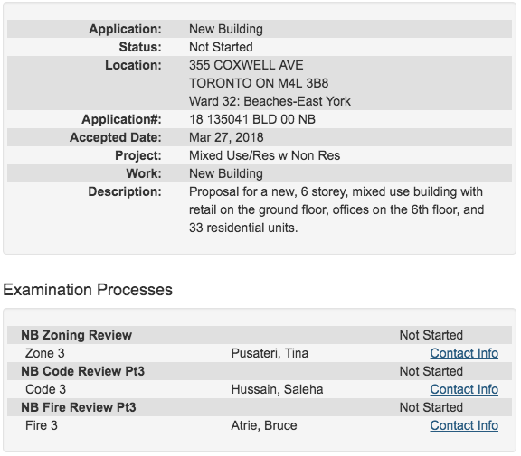This screenshot has height=456, width=521.
Task: Click the application number 18 135041 BLD 00 NB
Action: [x=252, y=119]
